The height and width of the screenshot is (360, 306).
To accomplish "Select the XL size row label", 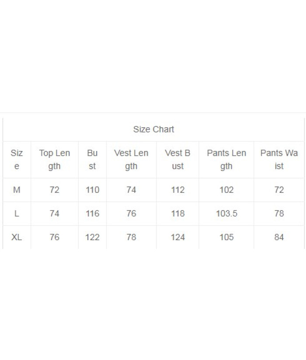I will [x=17, y=237].
